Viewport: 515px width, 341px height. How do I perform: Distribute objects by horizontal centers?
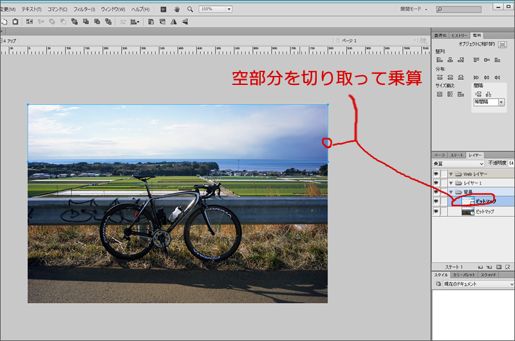pyautogui.click(x=487, y=77)
